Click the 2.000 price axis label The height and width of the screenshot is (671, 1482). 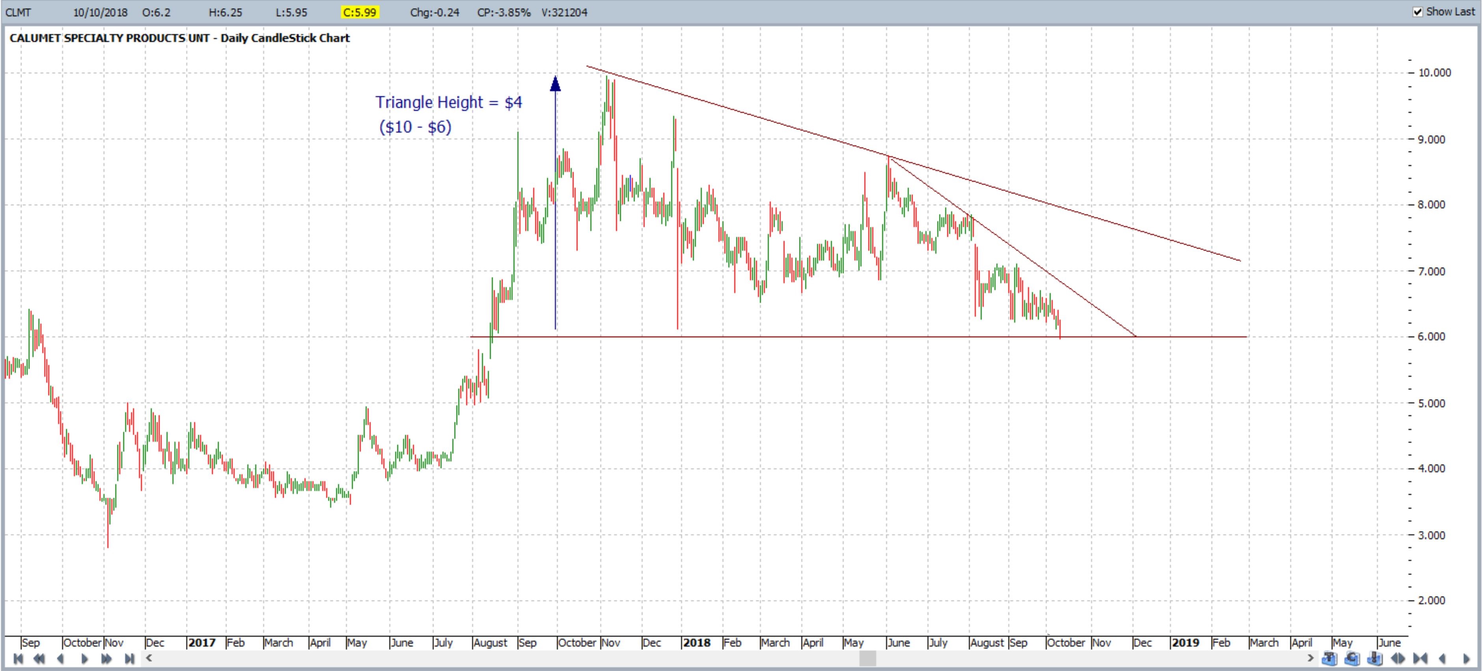(1432, 601)
